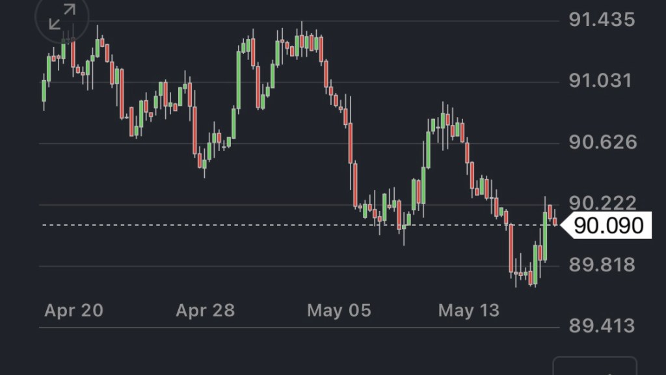Expand the chart to fullscreen

click(x=62, y=18)
